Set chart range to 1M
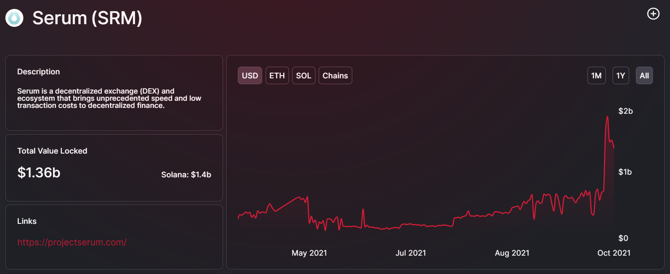Image resolution: width=670 pixels, height=274 pixels. pyautogui.click(x=596, y=76)
